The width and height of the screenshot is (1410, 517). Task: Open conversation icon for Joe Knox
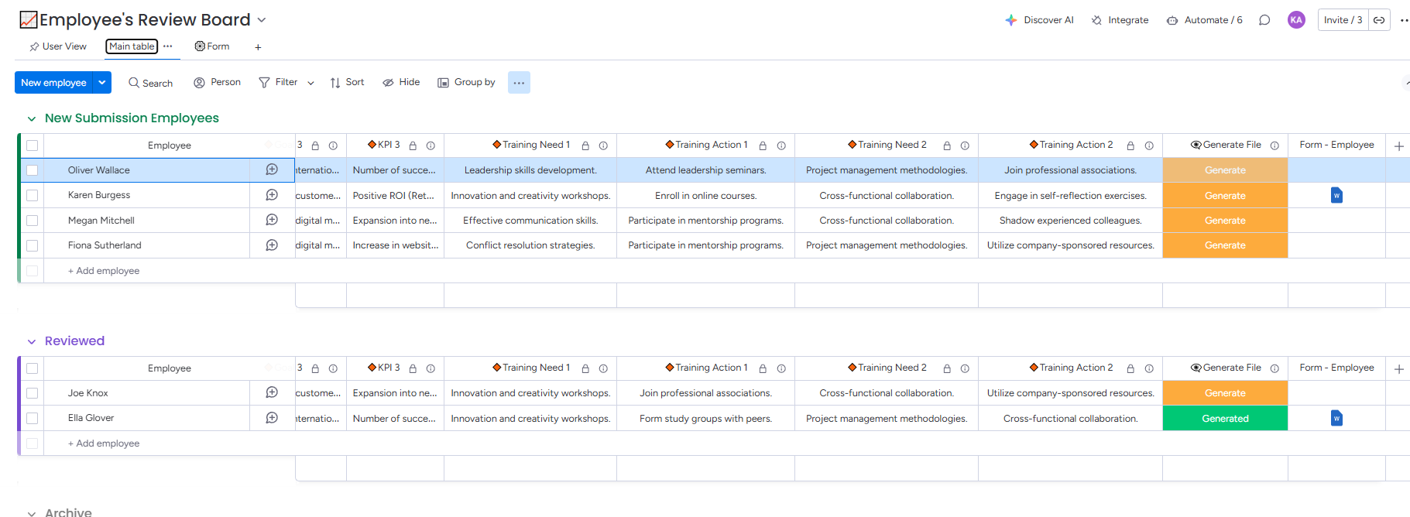coord(272,392)
